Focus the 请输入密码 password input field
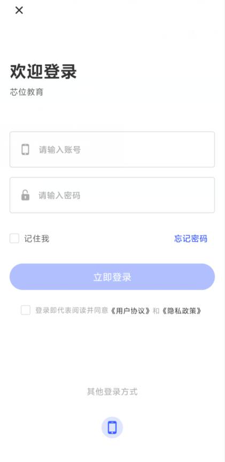This screenshot has height=462, width=225. tap(112, 195)
